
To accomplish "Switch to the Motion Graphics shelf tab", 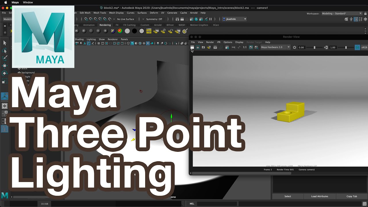I will coord(199,25).
